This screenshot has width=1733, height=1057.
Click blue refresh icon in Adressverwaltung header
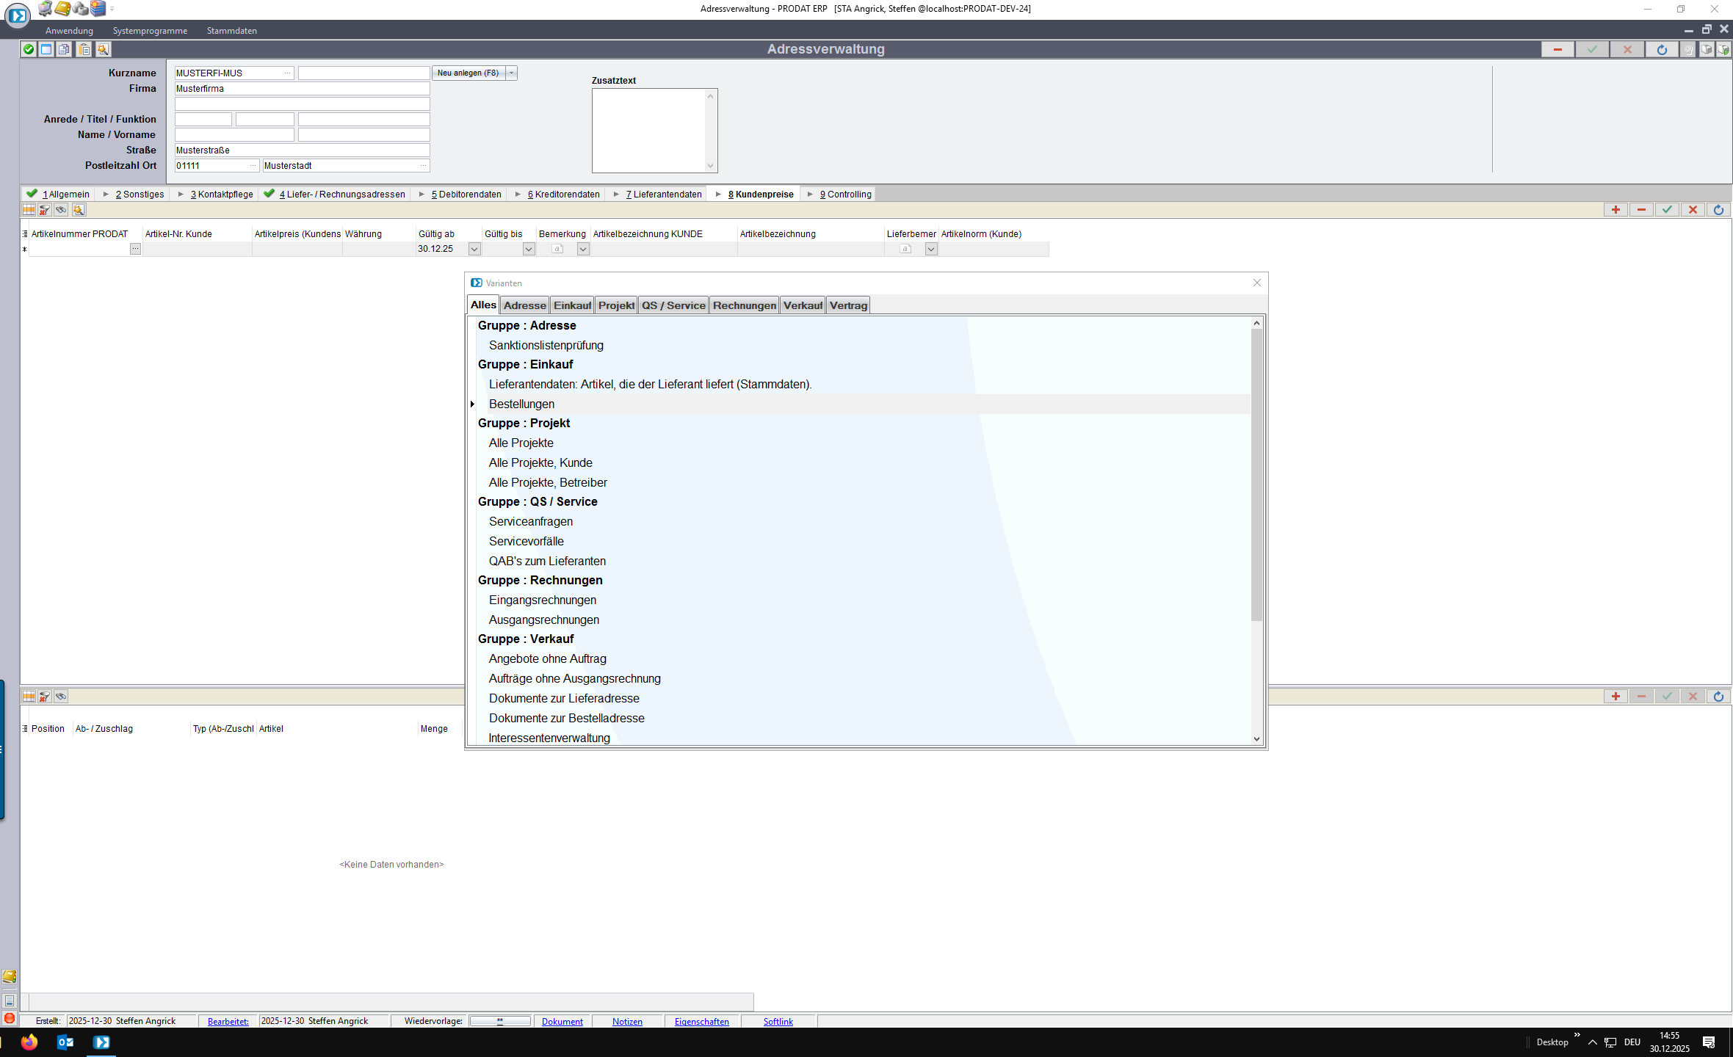pos(1662,49)
